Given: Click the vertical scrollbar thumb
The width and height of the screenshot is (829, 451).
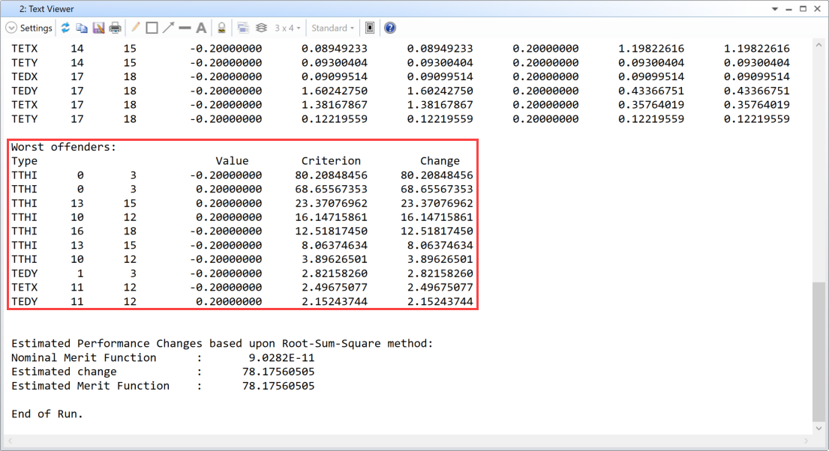Looking at the screenshot, I should (819, 351).
